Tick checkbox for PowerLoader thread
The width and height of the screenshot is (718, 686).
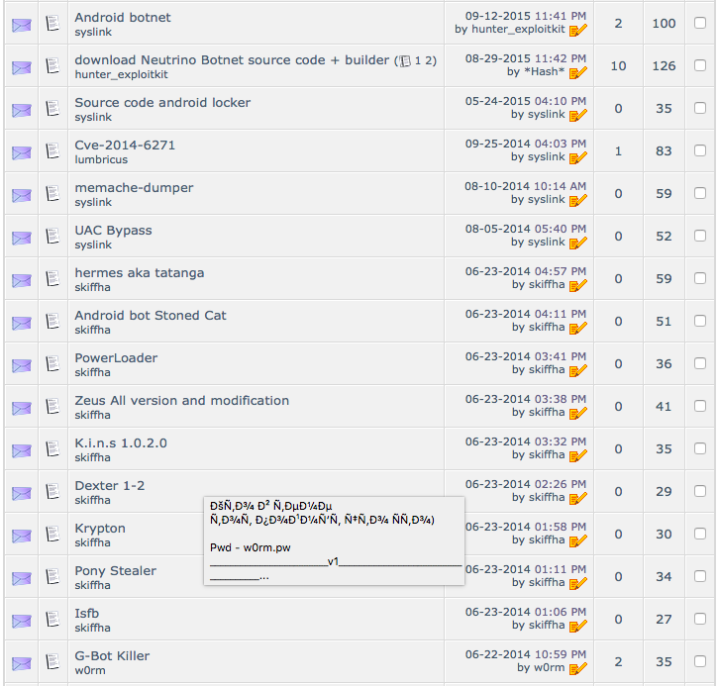[x=700, y=363]
